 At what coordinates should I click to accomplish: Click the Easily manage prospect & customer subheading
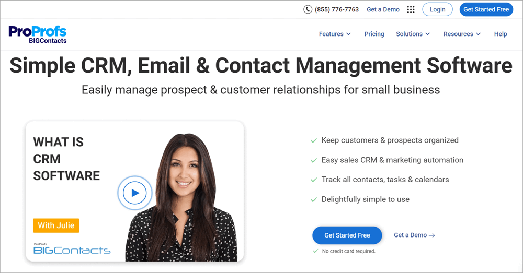click(261, 90)
